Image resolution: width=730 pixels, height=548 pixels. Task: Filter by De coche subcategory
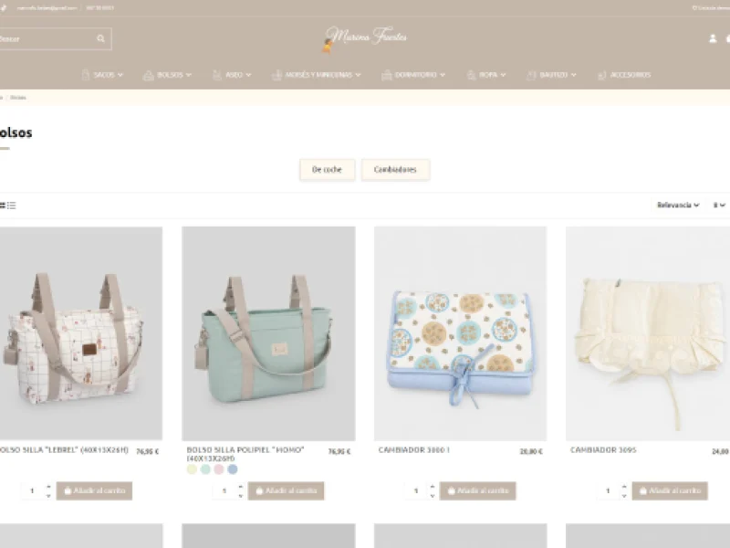[x=327, y=170]
